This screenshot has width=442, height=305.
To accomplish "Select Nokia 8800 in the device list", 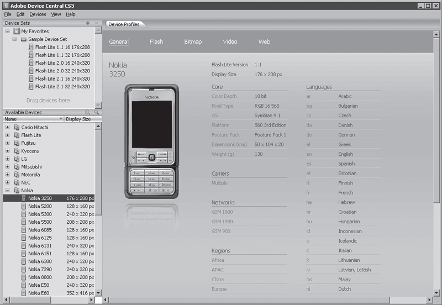I will point(49,277).
